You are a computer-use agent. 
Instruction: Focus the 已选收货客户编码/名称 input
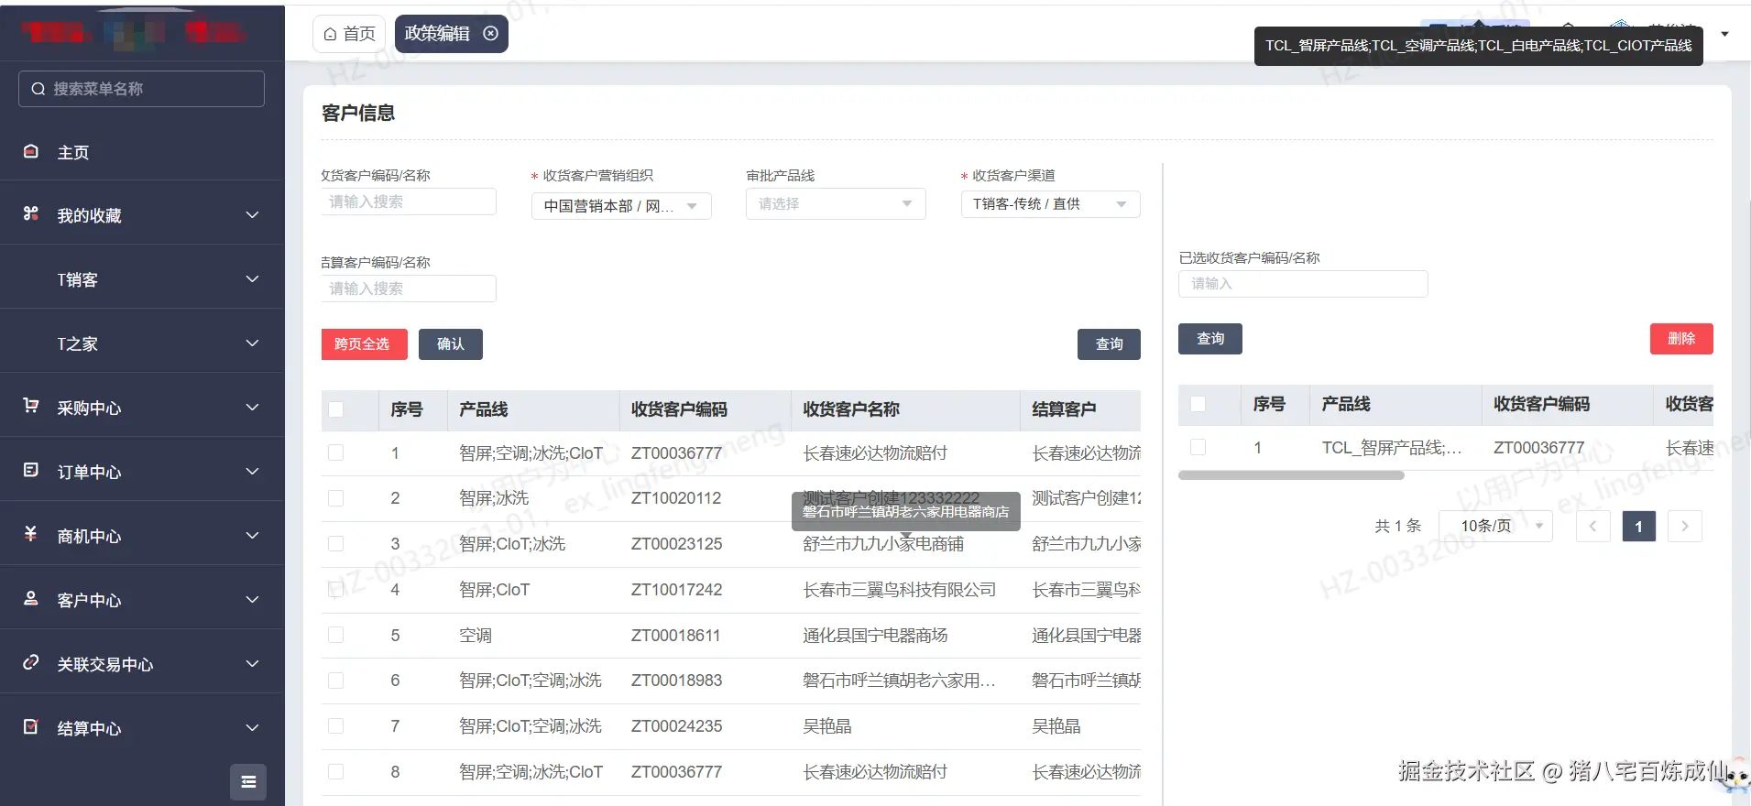[x=1303, y=284]
